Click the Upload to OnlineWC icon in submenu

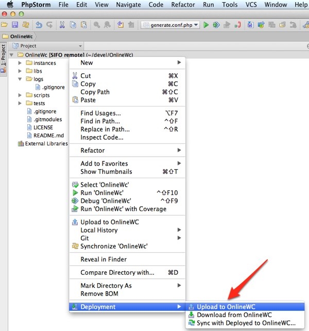191,307
